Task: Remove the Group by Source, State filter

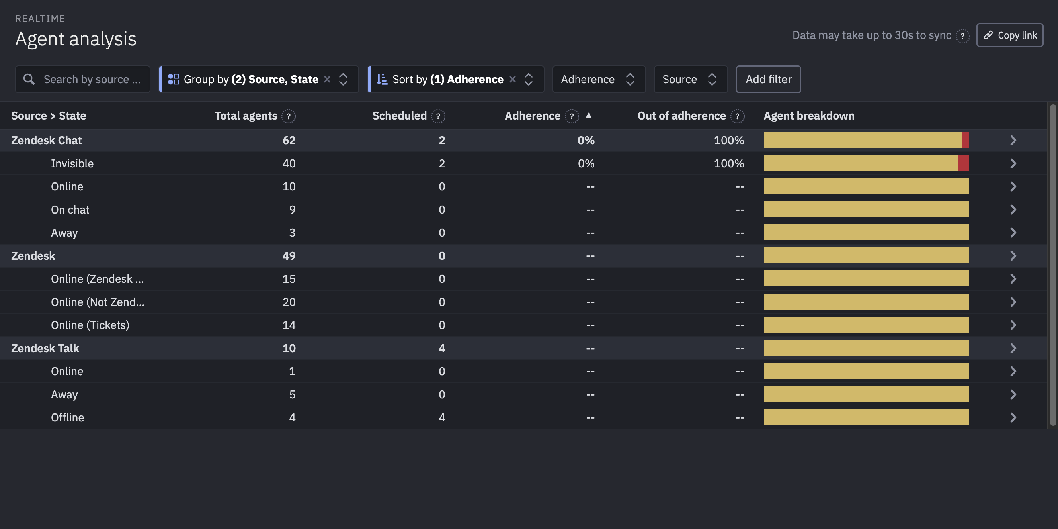Action: pos(327,79)
